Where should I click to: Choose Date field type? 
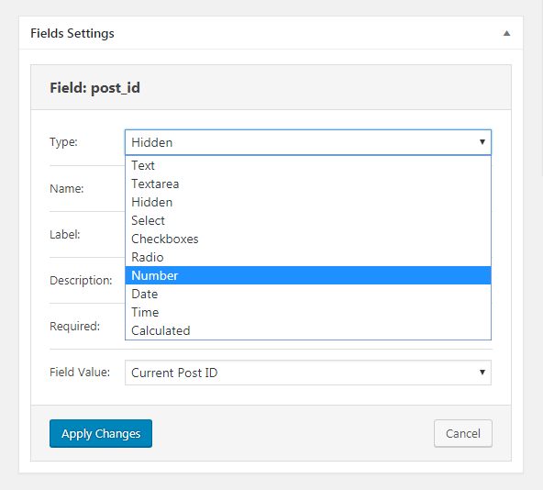click(x=308, y=294)
